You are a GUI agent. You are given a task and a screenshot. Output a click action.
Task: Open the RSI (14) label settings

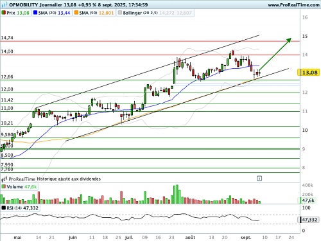(14, 208)
